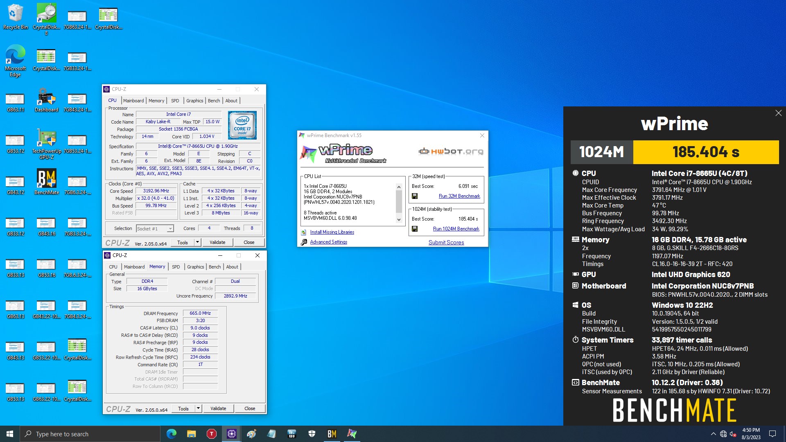Open the Microsoft Edge desktop shortcut
This screenshot has height=442, width=786.
click(x=15, y=60)
